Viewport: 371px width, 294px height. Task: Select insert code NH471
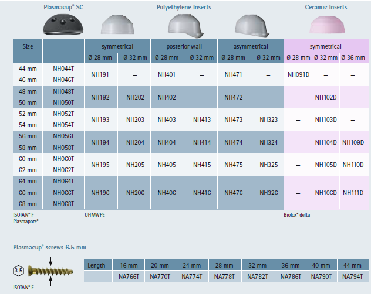233,74
